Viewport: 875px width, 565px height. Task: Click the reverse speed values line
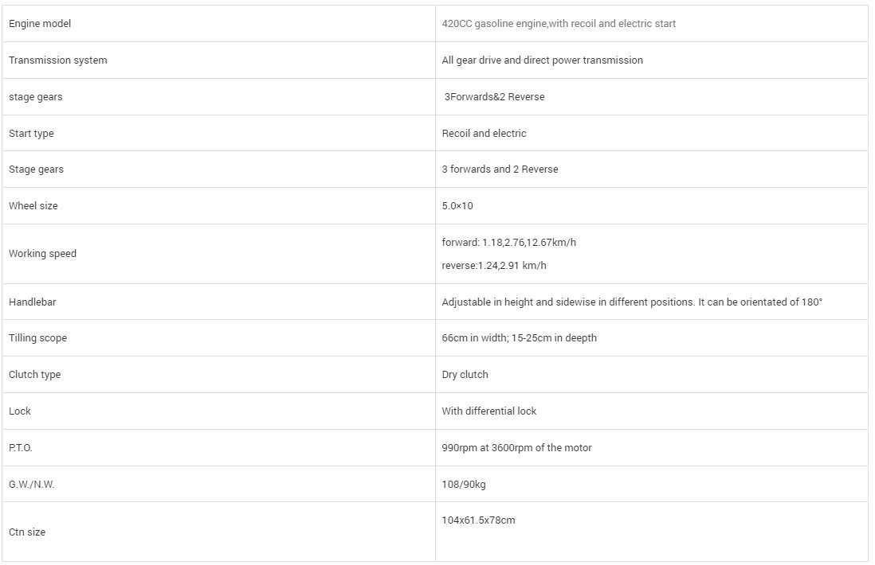pos(494,266)
